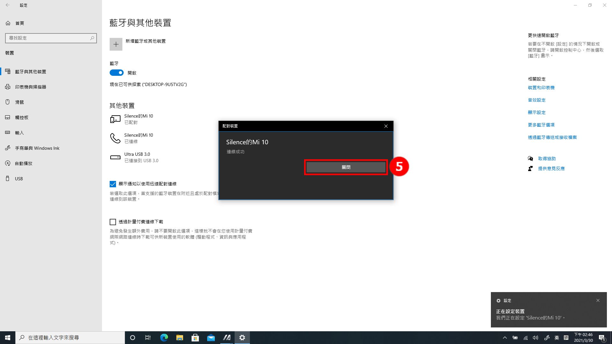Open the Windows Start menu
Image resolution: width=612 pixels, height=344 pixels.
coord(8,338)
